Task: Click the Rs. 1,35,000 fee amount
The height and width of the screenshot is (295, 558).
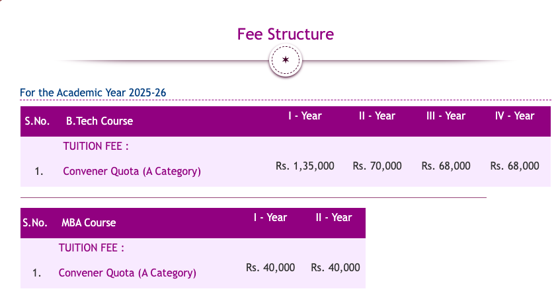Action: point(305,166)
